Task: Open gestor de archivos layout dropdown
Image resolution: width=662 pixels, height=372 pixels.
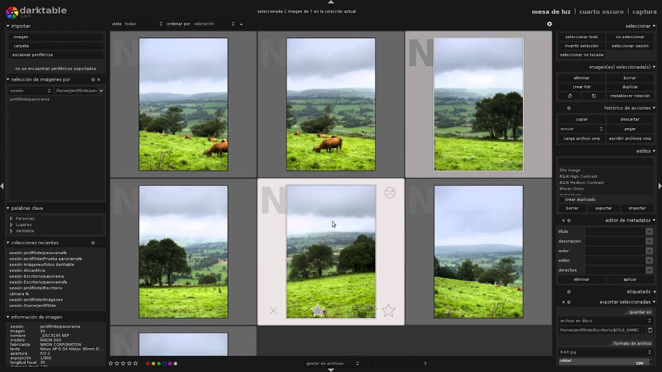Action: [x=332, y=363]
